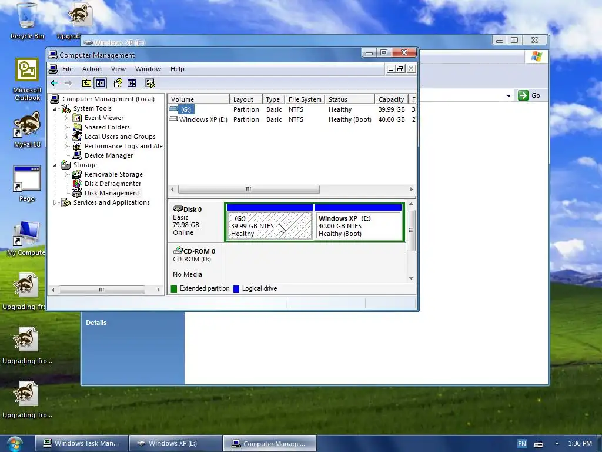Click the console tree horizontal scrollbar thumb
The width and height of the screenshot is (602, 452).
tap(102, 290)
